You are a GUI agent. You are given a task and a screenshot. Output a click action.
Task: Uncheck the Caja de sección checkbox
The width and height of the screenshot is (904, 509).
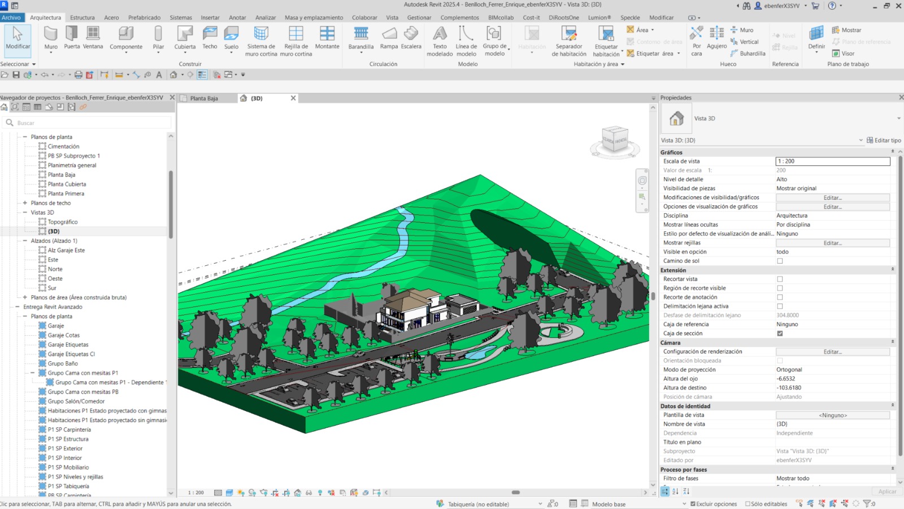[780, 333]
